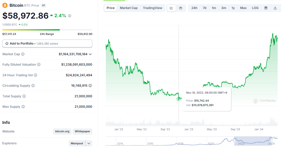281x157 pixels.
Task: Switch to candlestick chart icon
Action: coord(181,8)
